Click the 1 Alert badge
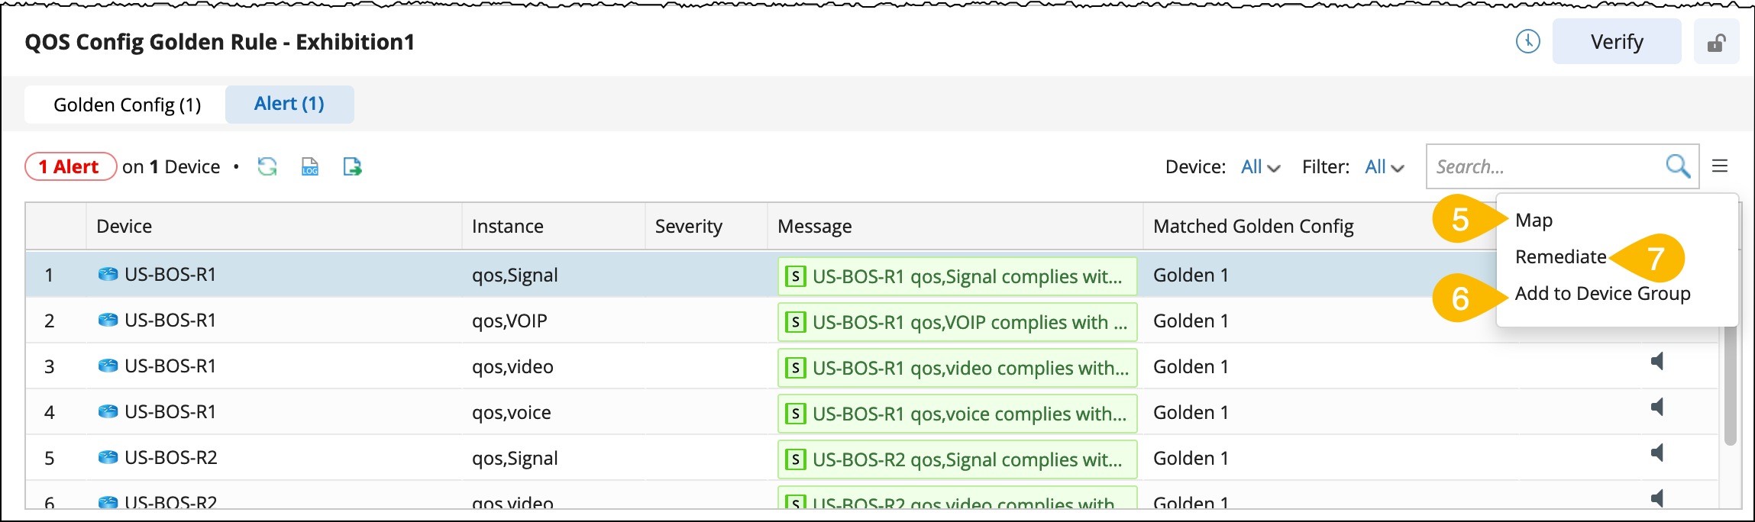This screenshot has height=522, width=1755. point(69,166)
